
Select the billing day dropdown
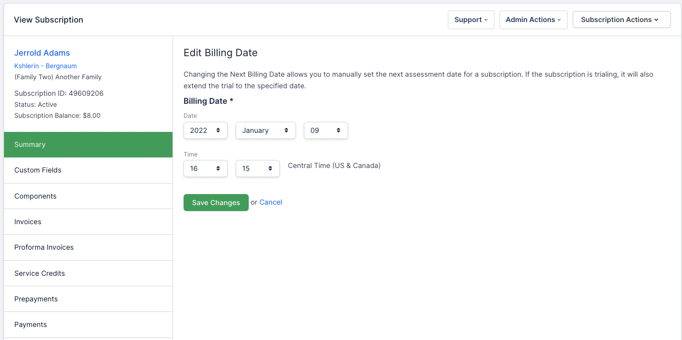325,130
